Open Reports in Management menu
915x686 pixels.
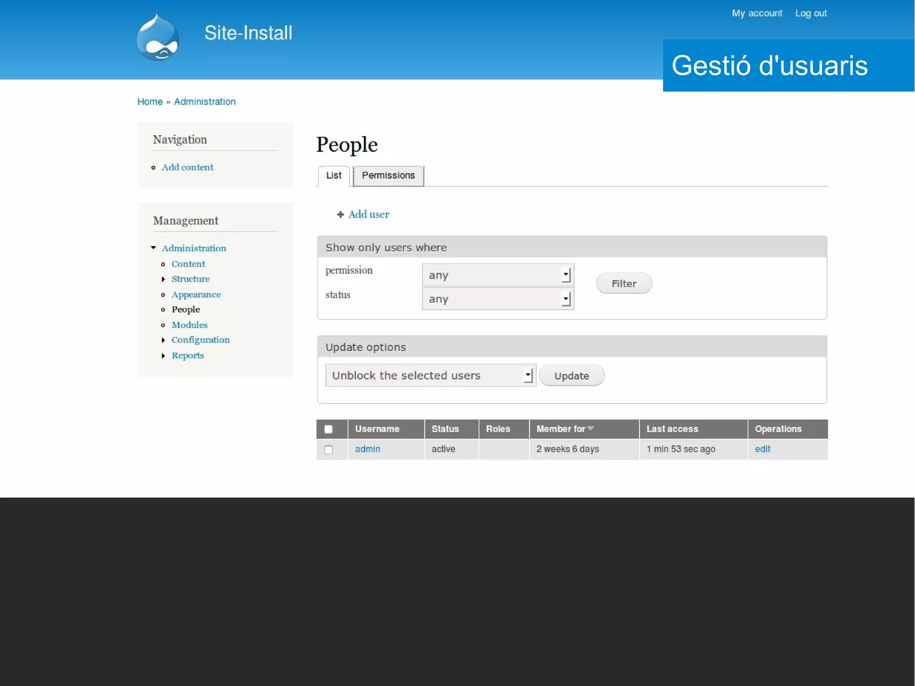(x=188, y=356)
